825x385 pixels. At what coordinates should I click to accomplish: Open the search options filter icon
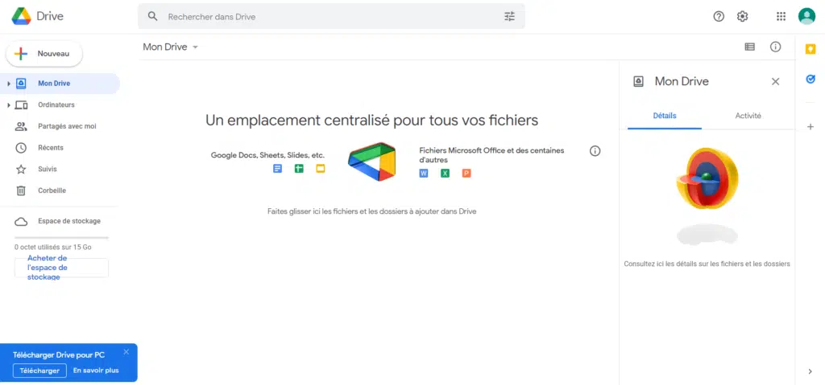pos(509,16)
